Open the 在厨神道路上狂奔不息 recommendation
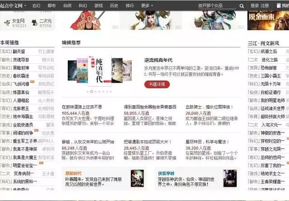 [x=82, y=107]
